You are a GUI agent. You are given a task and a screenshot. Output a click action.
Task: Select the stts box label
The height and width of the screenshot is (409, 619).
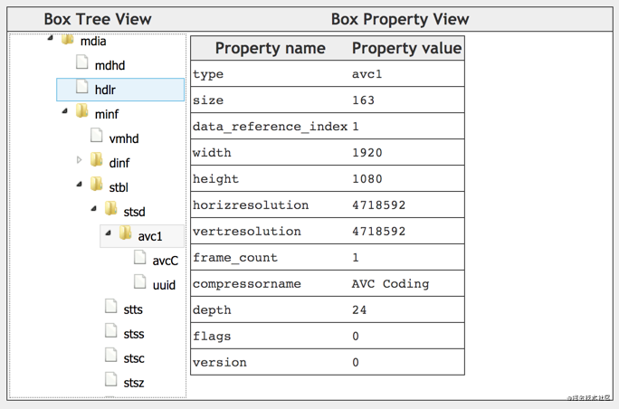tap(133, 309)
